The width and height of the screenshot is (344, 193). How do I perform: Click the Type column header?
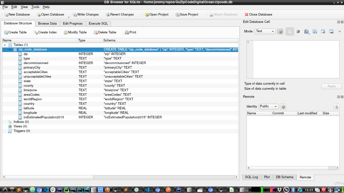point(90,40)
